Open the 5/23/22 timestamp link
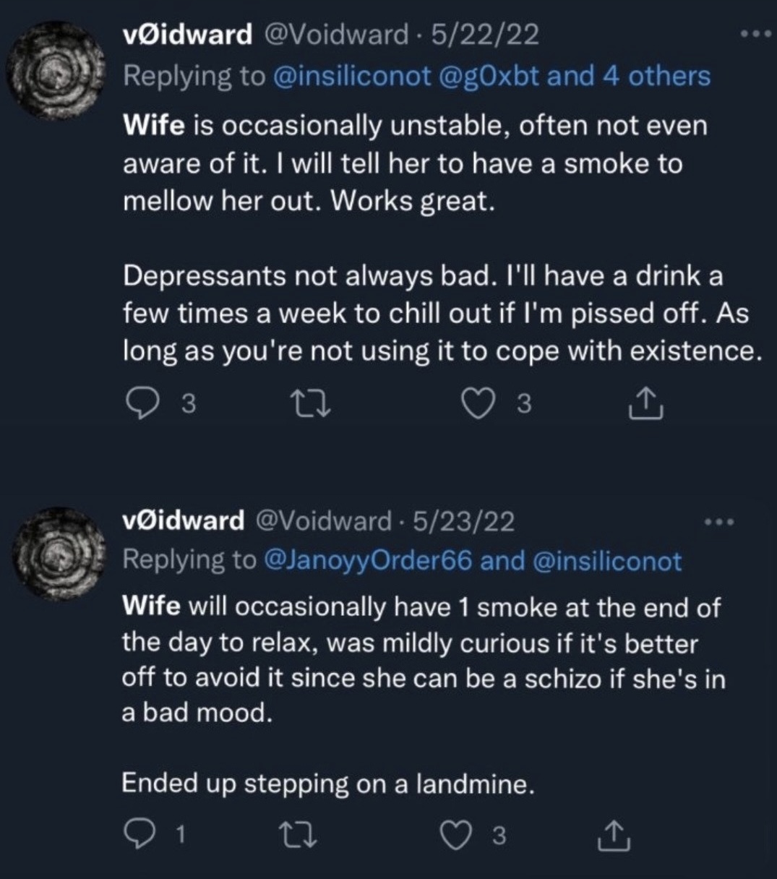Viewport: 777px width, 879px height. pos(463,520)
